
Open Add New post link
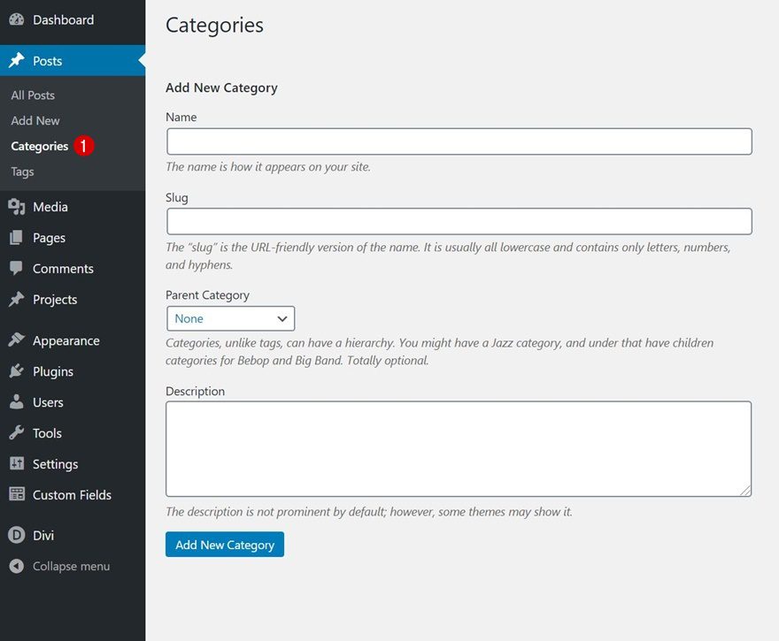pos(35,120)
